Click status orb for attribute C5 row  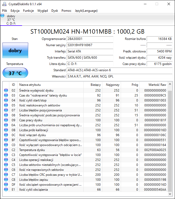point(6,165)
